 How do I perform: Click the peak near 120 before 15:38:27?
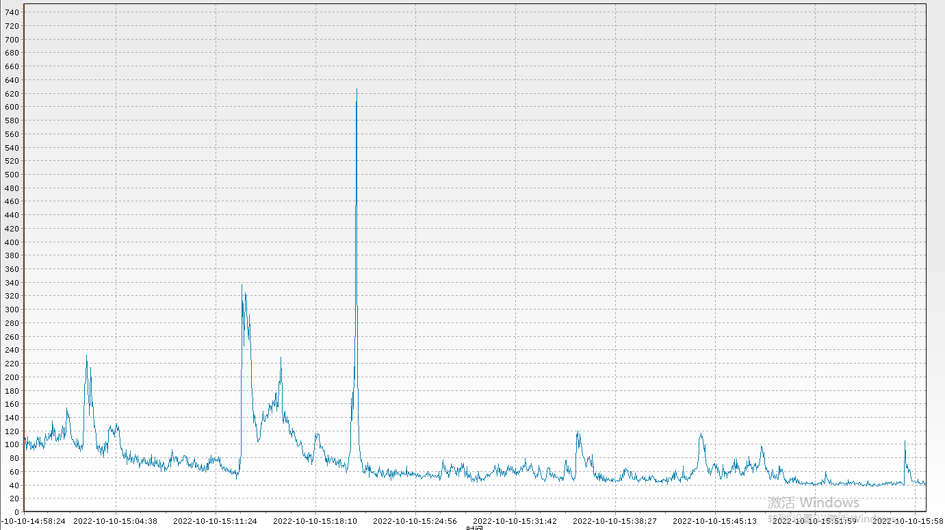coord(578,433)
